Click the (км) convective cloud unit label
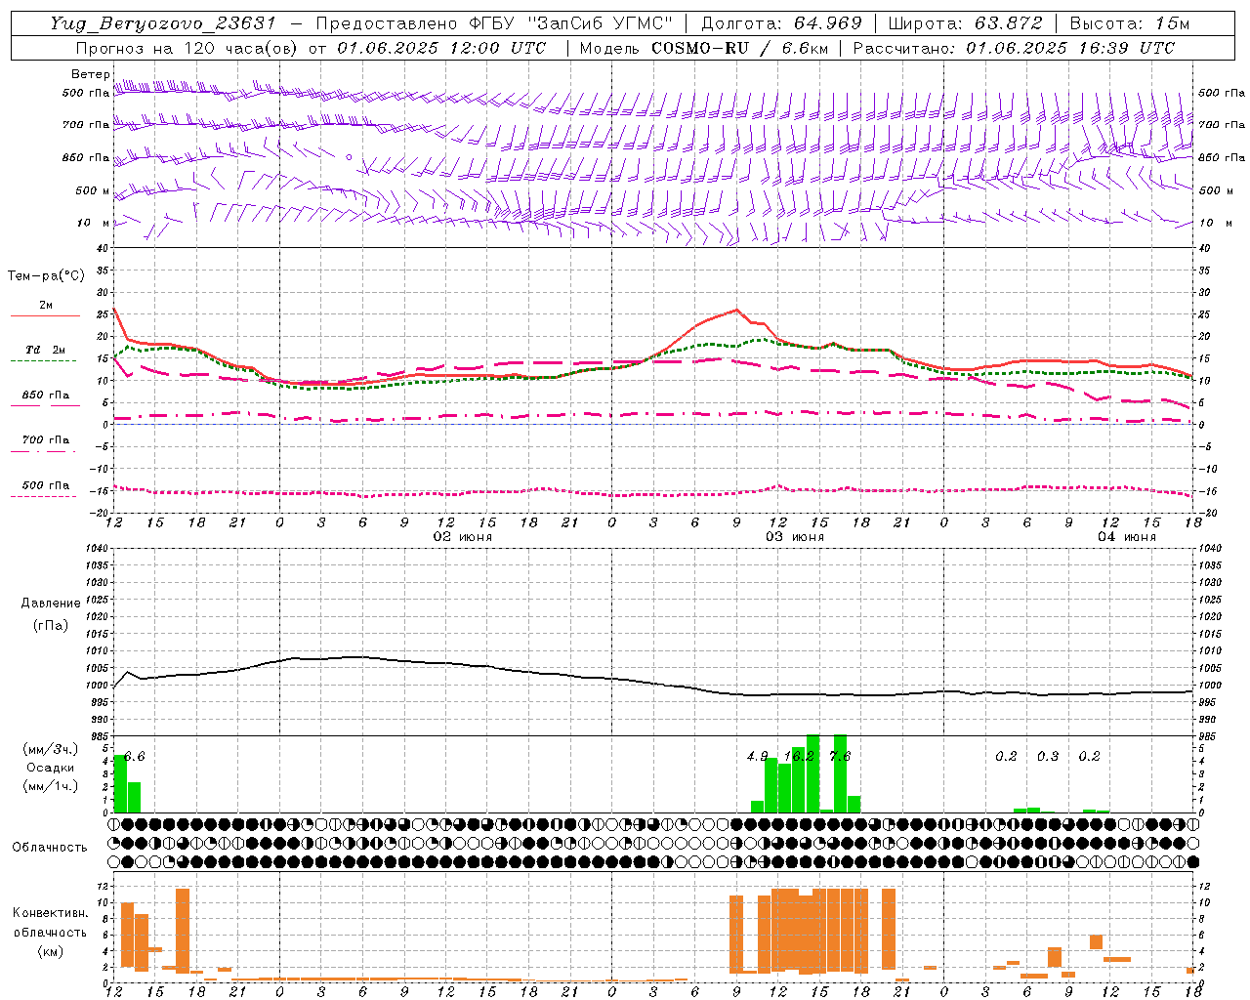The width and height of the screenshot is (1250, 1000). tap(50, 951)
